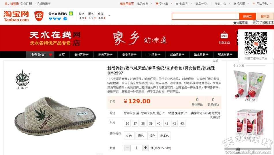Select shoe size 38

143,123
